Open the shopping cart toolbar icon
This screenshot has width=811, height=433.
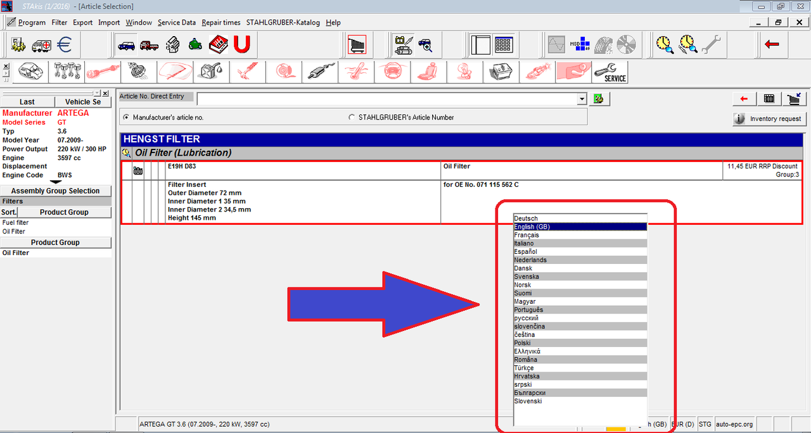(357, 45)
